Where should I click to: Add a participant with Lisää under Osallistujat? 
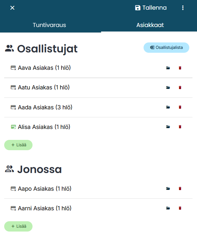click(18, 145)
